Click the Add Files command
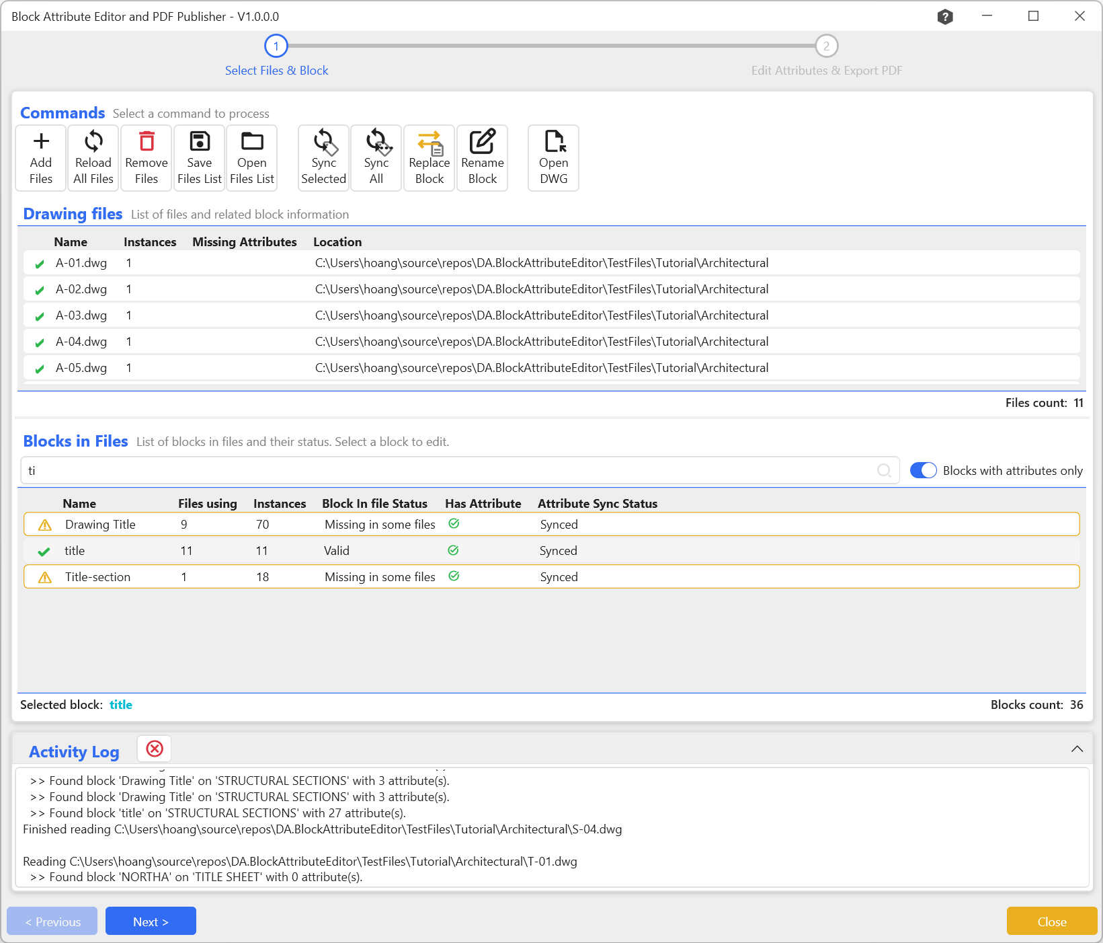The image size is (1103, 943). pos(41,158)
